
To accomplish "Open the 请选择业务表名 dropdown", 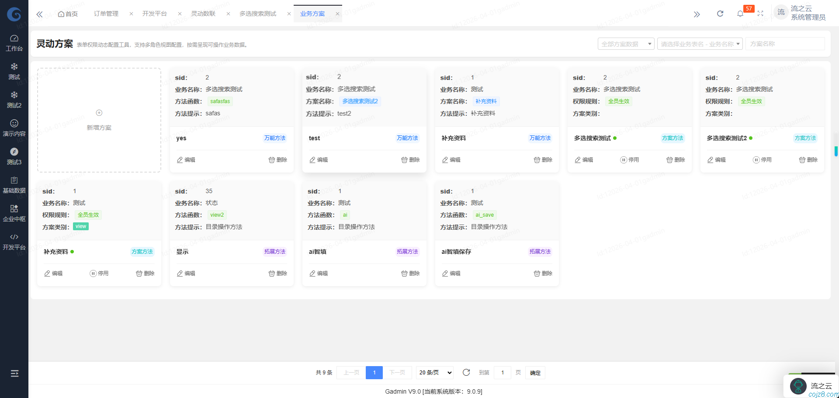I will coord(700,44).
